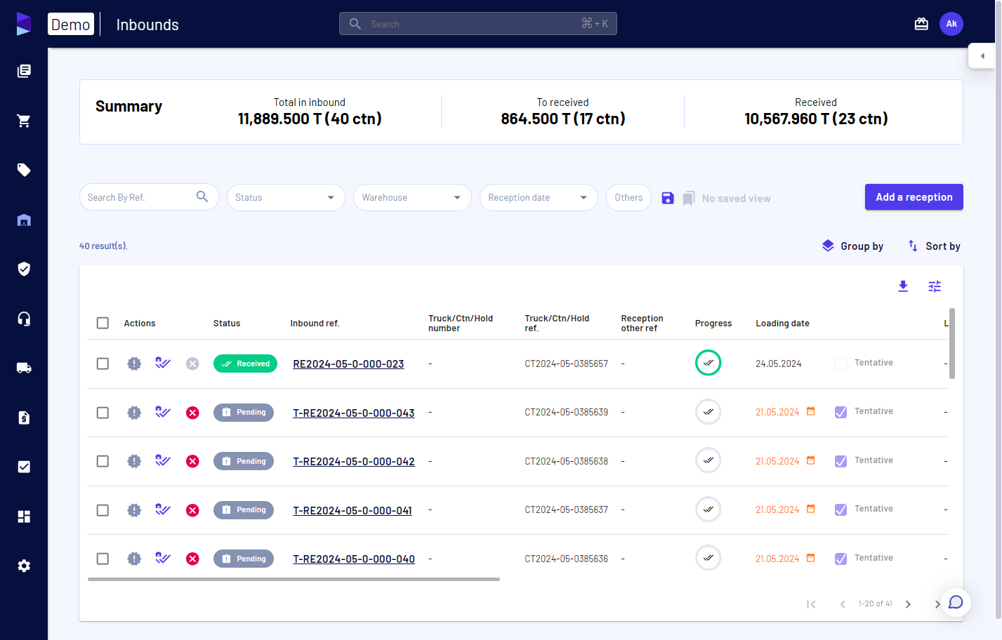Toggle Tentative checkbox for T-RE2024-05-0-000-043
The image size is (1002, 640).
[841, 412]
